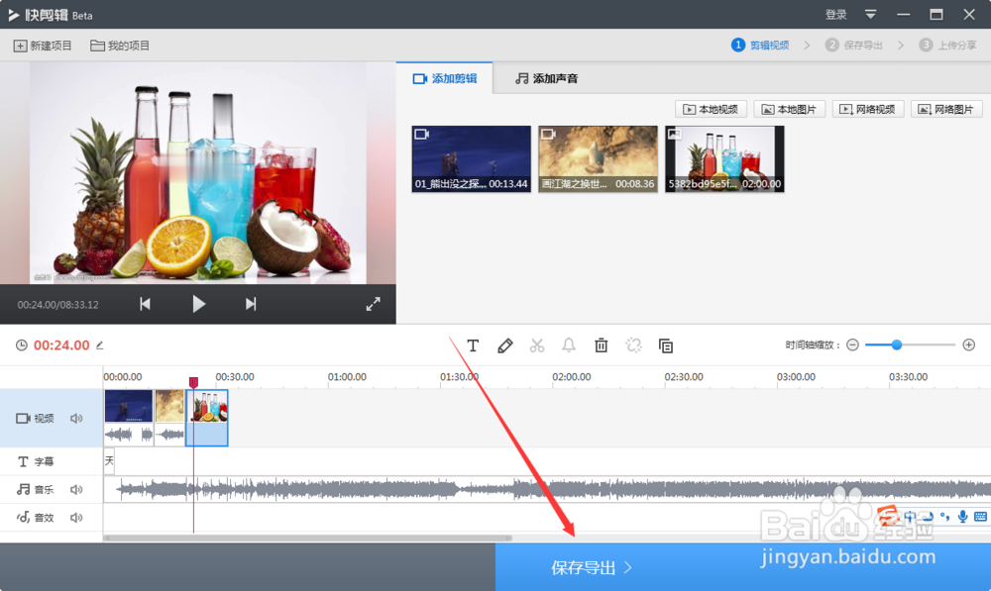Select the drinks image clip on the timeline
This screenshot has height=591, width=991.
pos(207,418)
